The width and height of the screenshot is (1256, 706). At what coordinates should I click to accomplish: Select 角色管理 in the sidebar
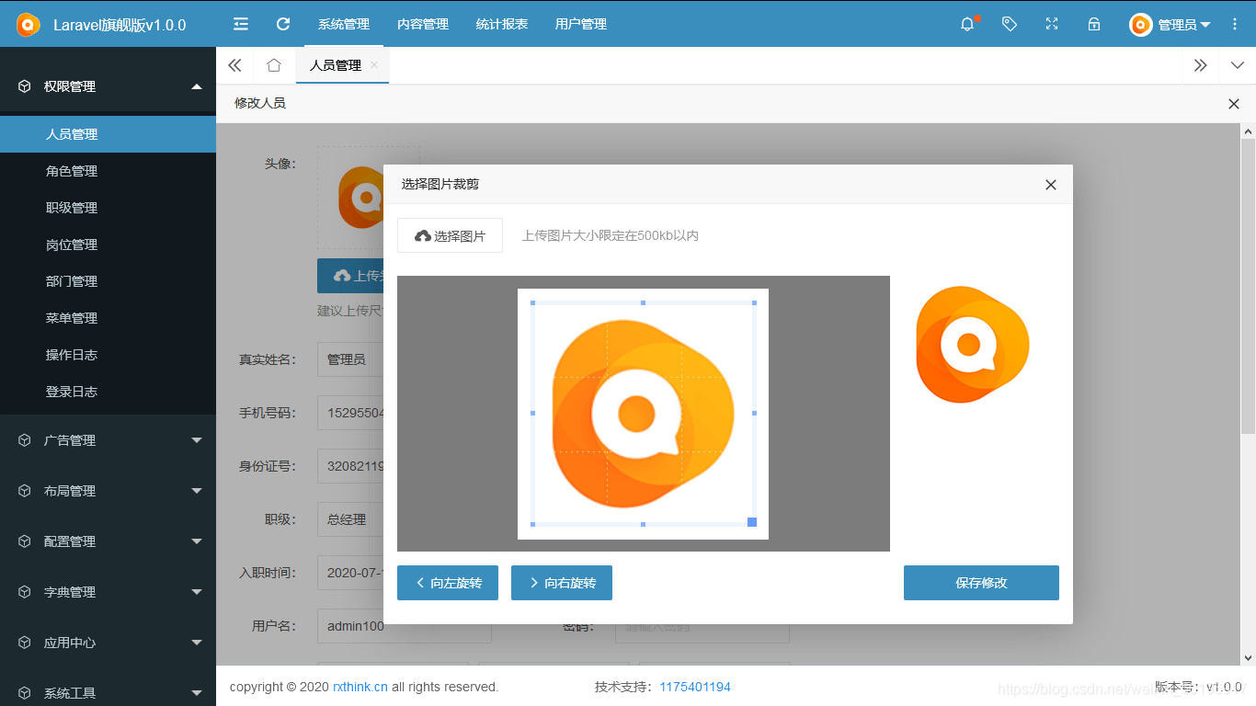(x=108, y=171)
